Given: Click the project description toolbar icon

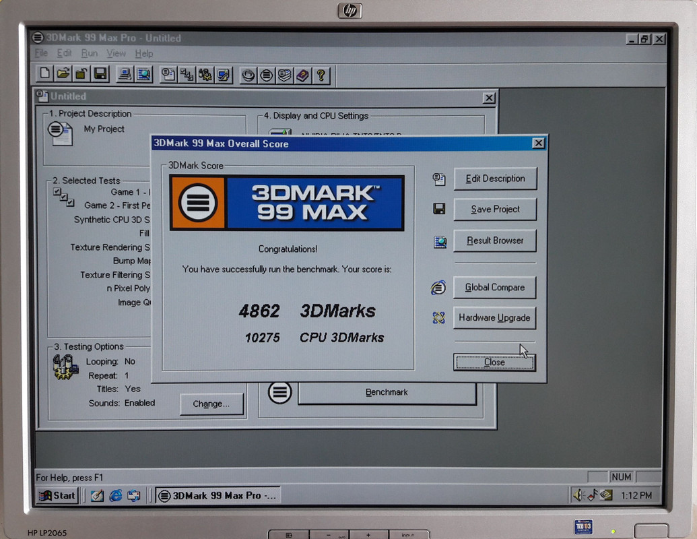Looking at the screenshot, I should click(168, 75).
